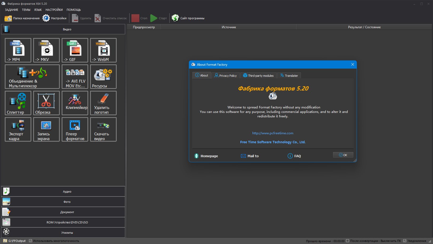Screen dimensions: 433x244
Task: Open the Обрезка scissors tool
Action: [46, 103]
